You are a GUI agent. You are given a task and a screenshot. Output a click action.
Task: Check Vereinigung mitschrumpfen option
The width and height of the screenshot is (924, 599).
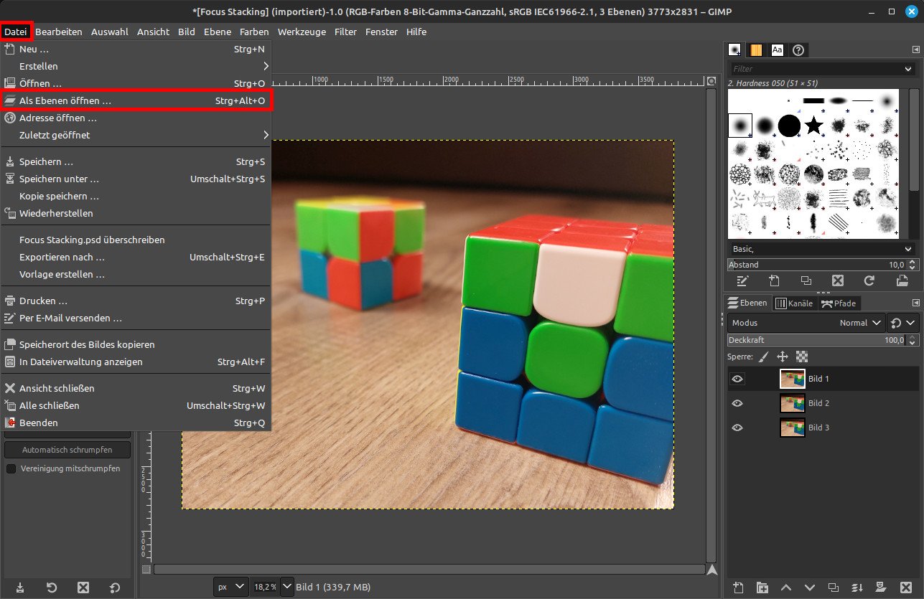pyautogui.click(x=11, y=468)
